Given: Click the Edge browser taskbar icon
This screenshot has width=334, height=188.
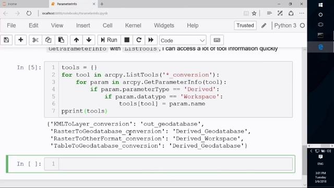Looking at the screenshot, I should point(320,47).
